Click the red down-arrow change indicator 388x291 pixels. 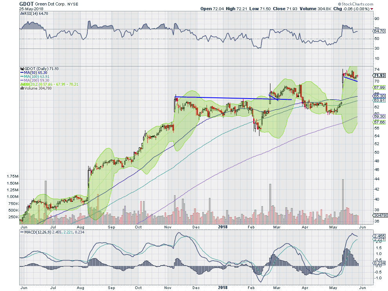tap(372, 9)
